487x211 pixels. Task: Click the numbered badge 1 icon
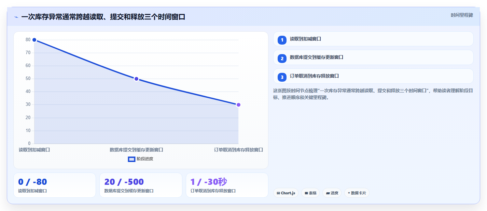(282, 40)
